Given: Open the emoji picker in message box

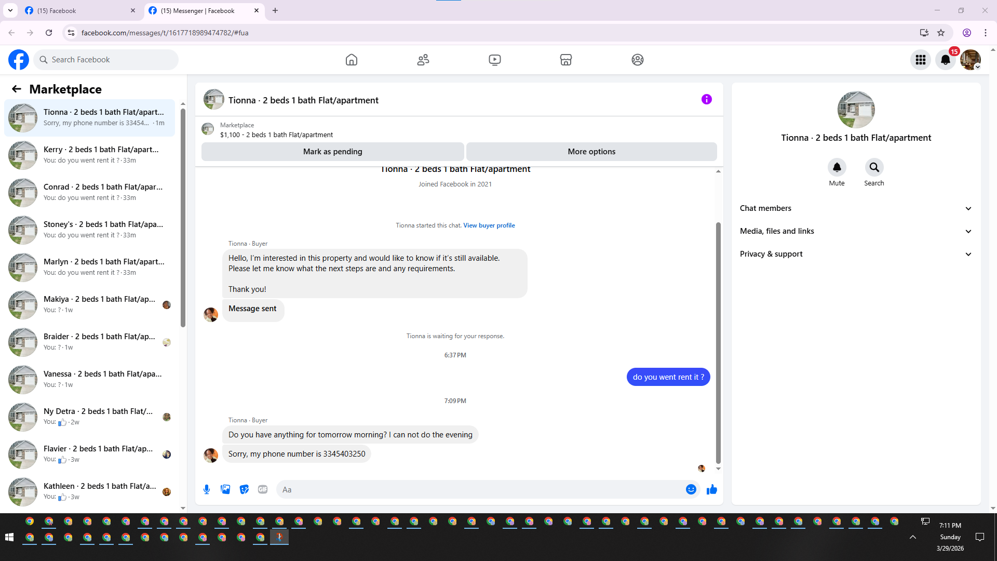Looking at the screenshot, I should pos(691,489).
